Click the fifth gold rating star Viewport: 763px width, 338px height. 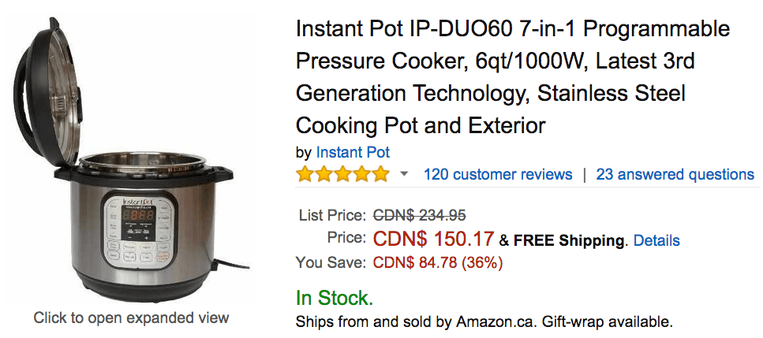pos(380,174)
